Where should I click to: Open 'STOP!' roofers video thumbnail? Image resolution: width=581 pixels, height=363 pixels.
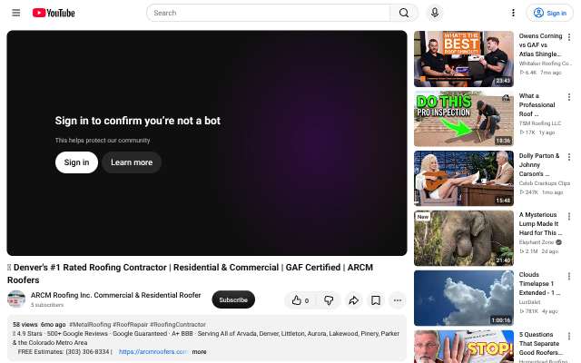point(464,347)
